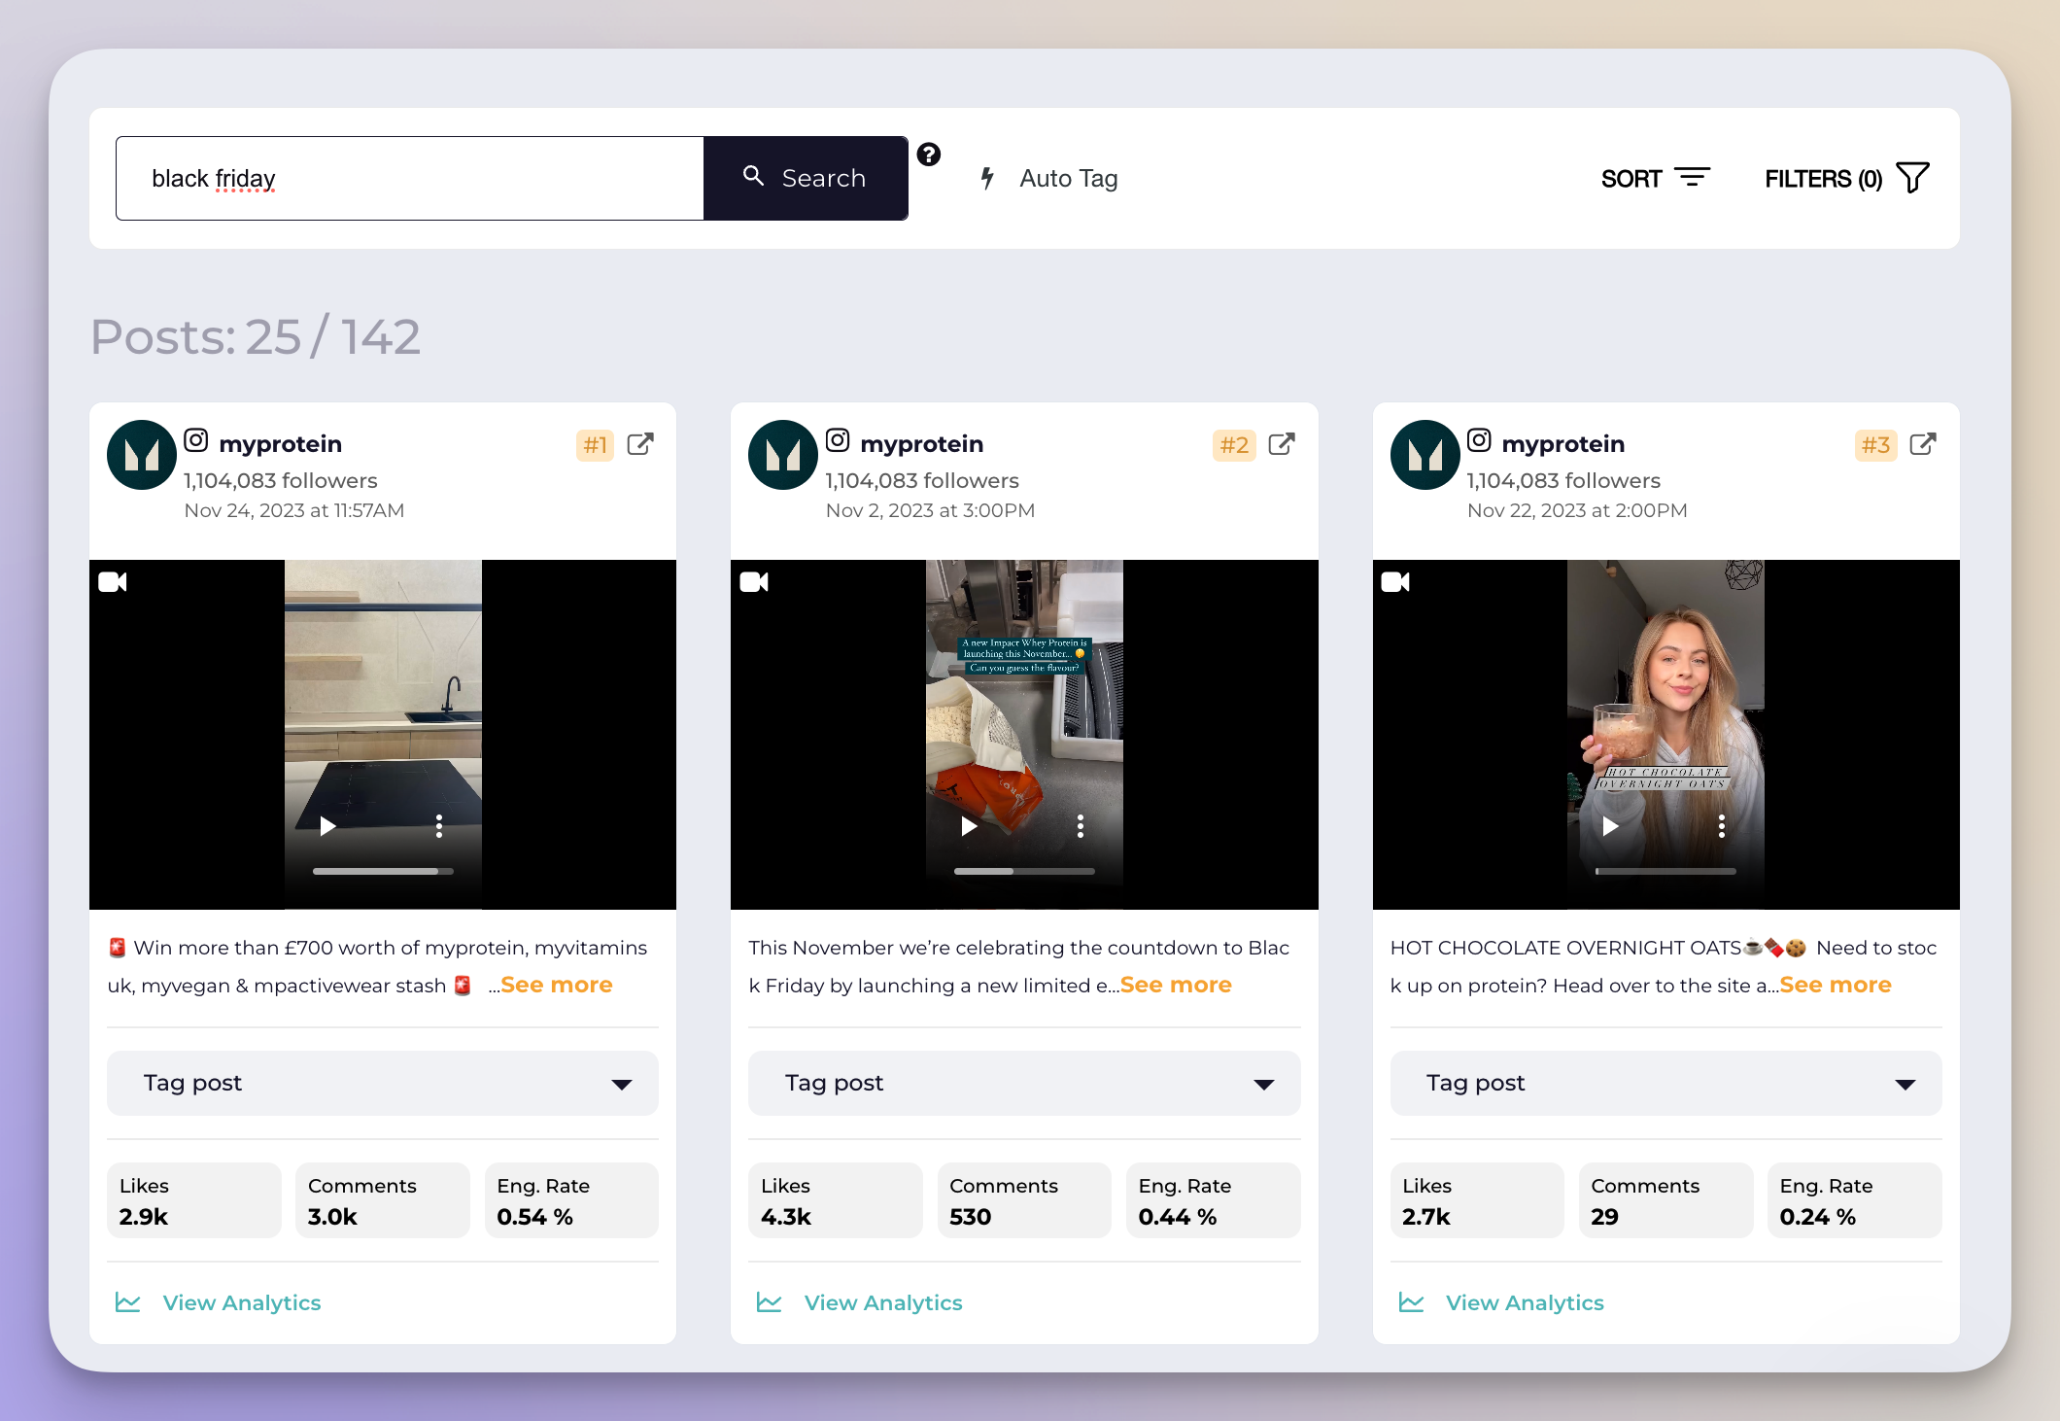Screen dimensions: 2060x1421
Task: Click myprotein account name on post #2
Action: coord(922,444)
